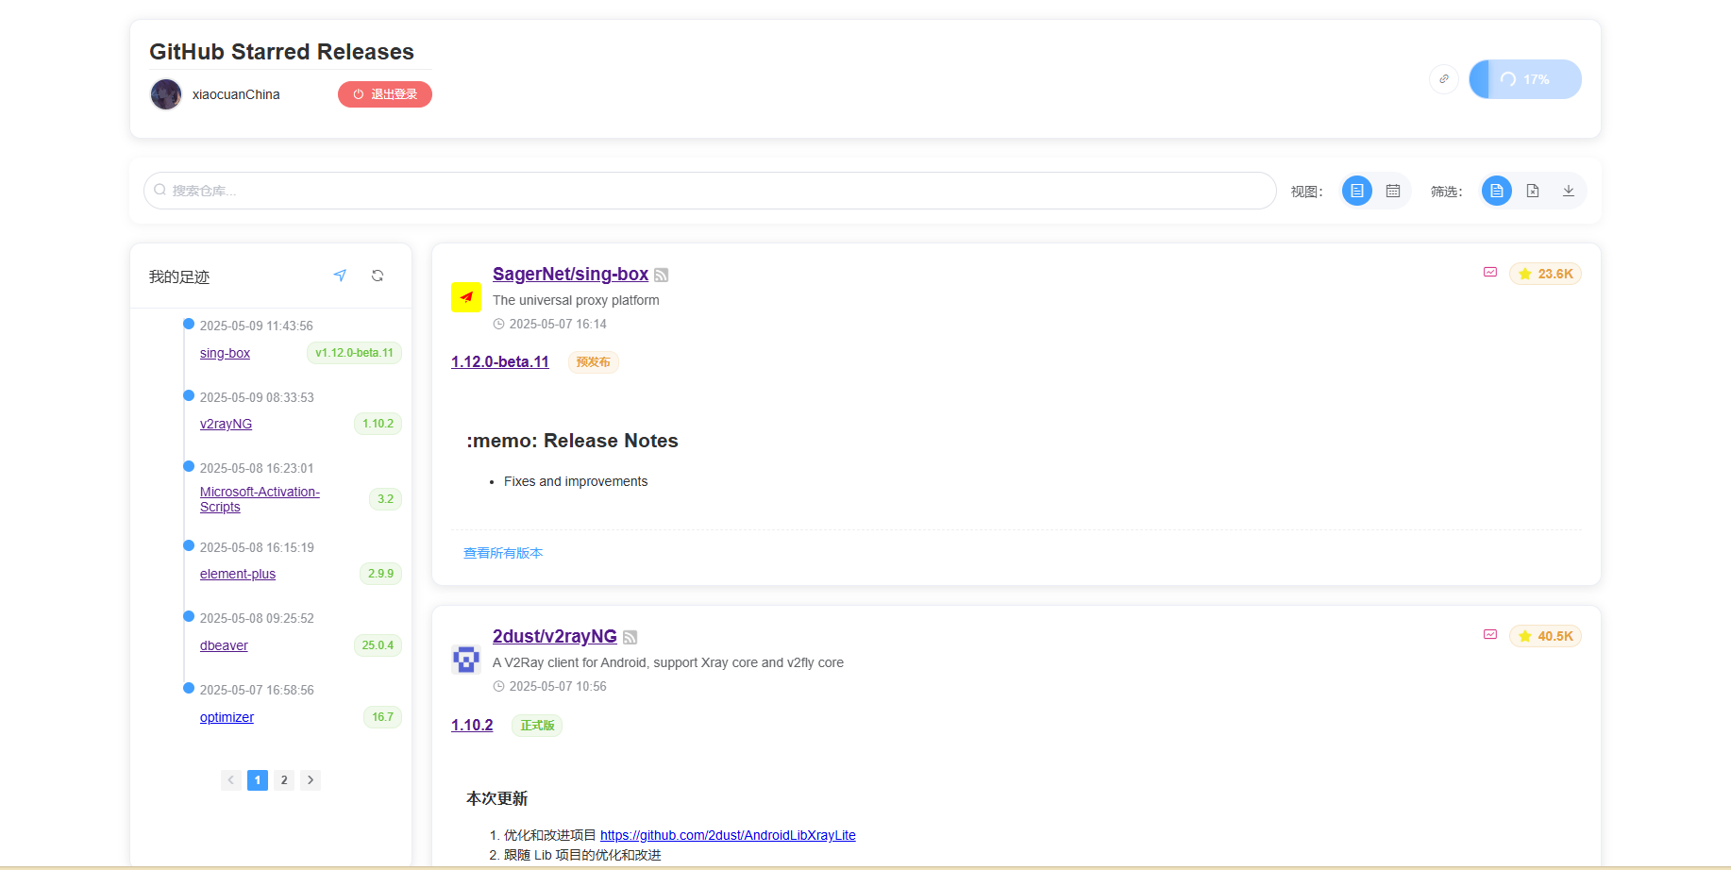The height and width of the screenshot is (870, 1731).
Task: Select page 2 of footprints pagination
Action: click(283, 780)
